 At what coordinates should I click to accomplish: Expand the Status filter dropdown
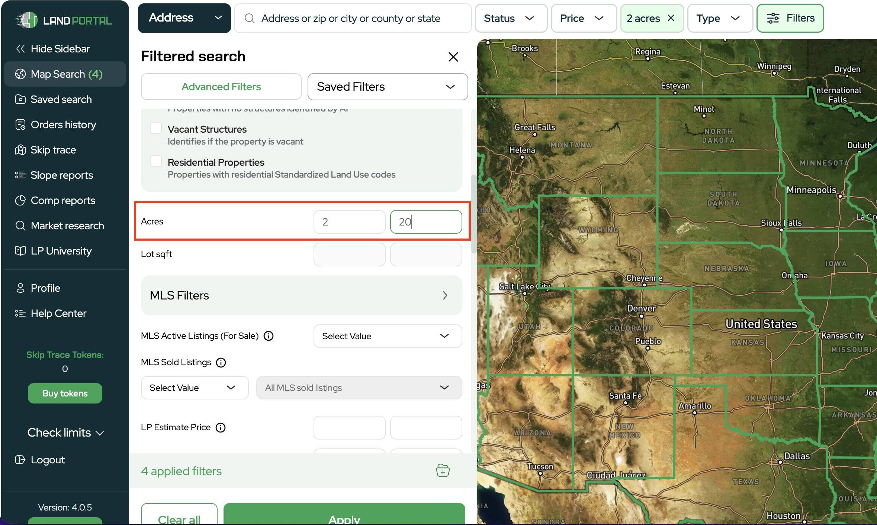coord(510,18)
